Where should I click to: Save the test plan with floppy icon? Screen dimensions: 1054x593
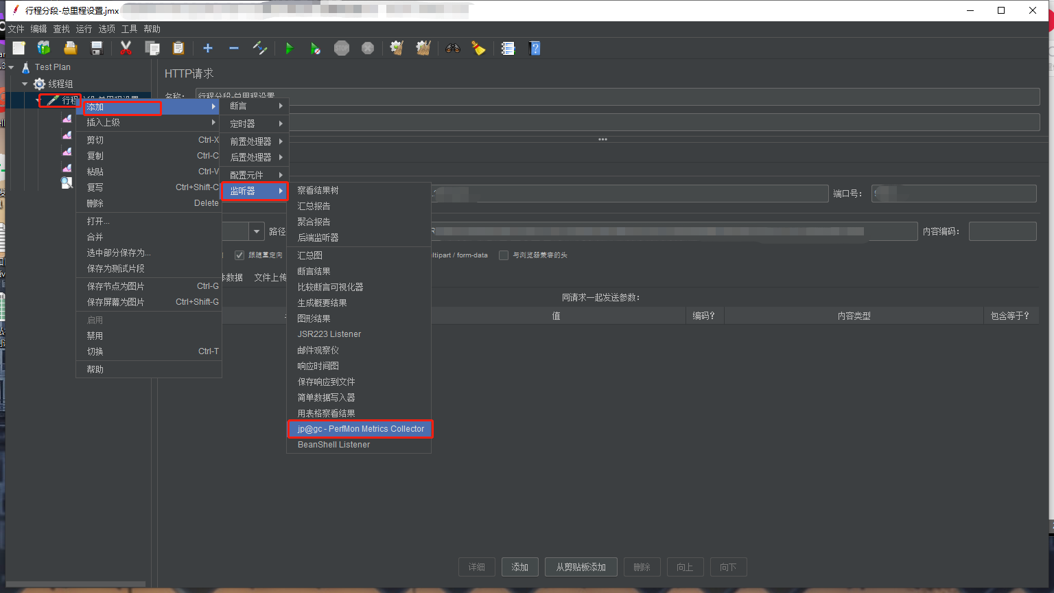(x=97, y=48)
